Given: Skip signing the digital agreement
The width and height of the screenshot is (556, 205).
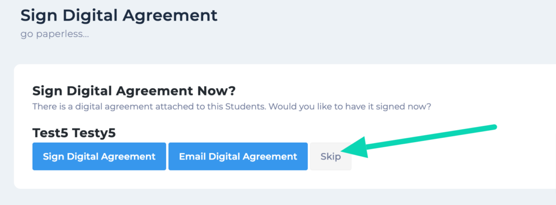Looking at the screenshot, I should 331,157.
